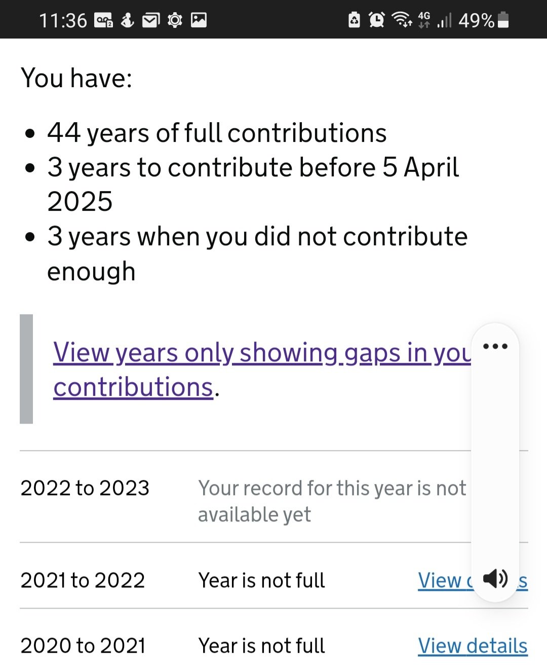Tap the 4G data indicator icon
547x672 pixels.
click(424, 20)
